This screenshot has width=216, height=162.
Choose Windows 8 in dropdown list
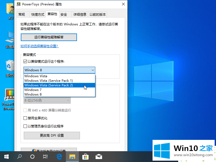59,94
